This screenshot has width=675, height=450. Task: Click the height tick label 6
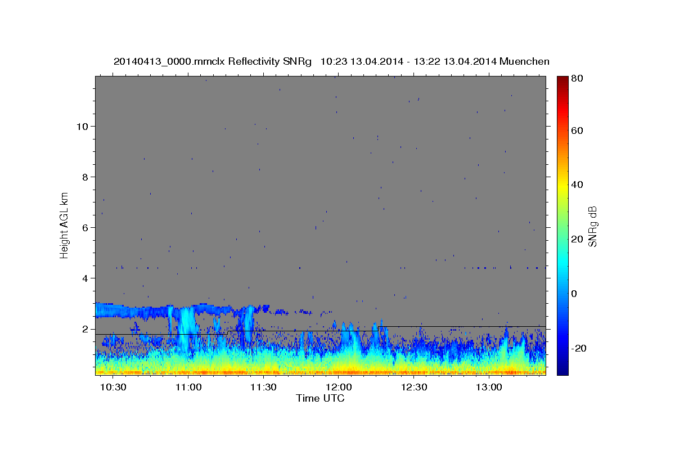tap(85, 227)
